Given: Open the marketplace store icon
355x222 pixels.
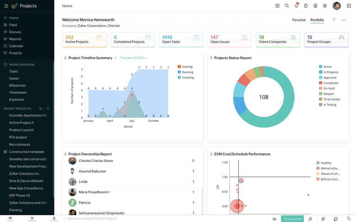Looking at the screenshot, I should pyautogui.click(x=315, y=6).
